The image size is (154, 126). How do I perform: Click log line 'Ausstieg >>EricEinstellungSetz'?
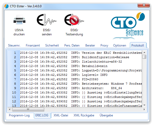tap(81, 92)
